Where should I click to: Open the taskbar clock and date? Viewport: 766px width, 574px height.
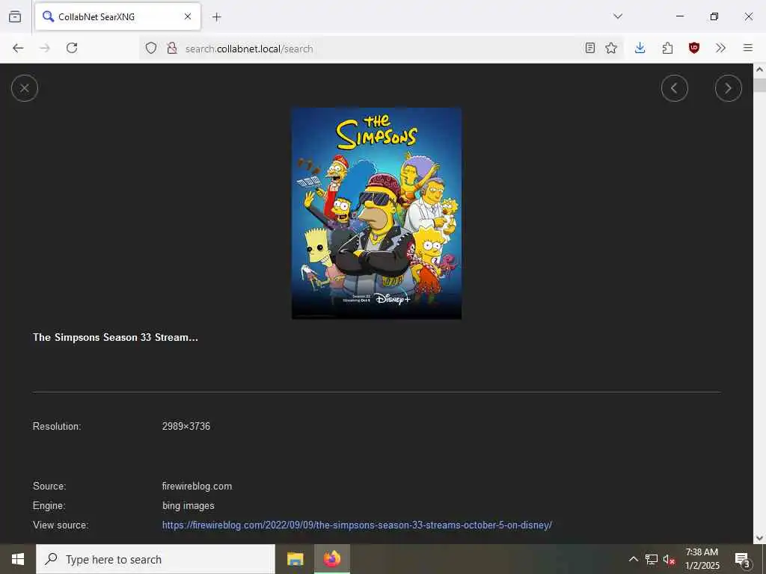[x=702, y=559]
